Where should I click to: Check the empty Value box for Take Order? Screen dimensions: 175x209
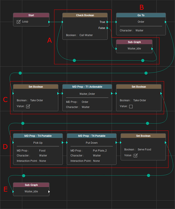[131, 107]
